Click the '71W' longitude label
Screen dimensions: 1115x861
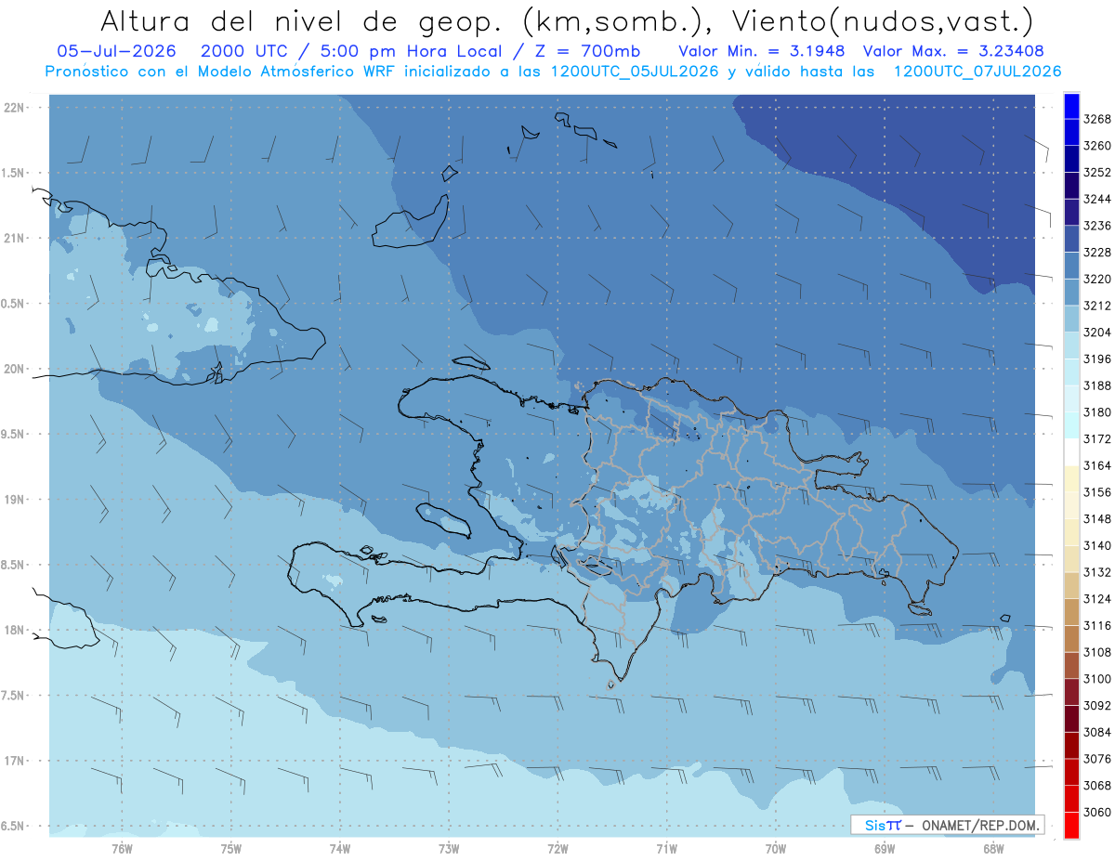(666, 848)
